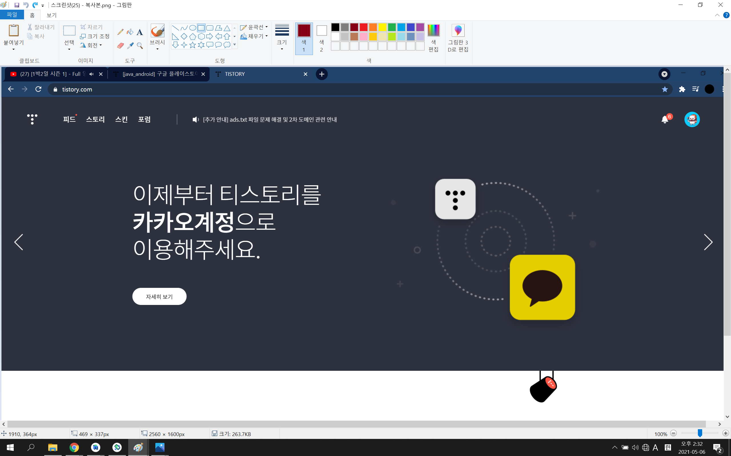Open the Windows Start menu
Viewport: 731px width, 456px height.
10,447
